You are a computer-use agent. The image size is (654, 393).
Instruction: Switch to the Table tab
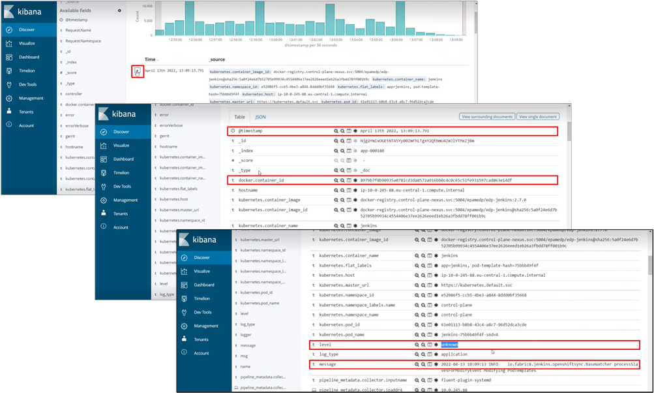(239, 117)
